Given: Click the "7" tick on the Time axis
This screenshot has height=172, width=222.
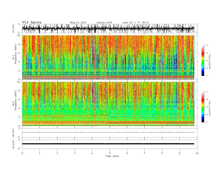Looking at the screenshot, I should point(145,153).
